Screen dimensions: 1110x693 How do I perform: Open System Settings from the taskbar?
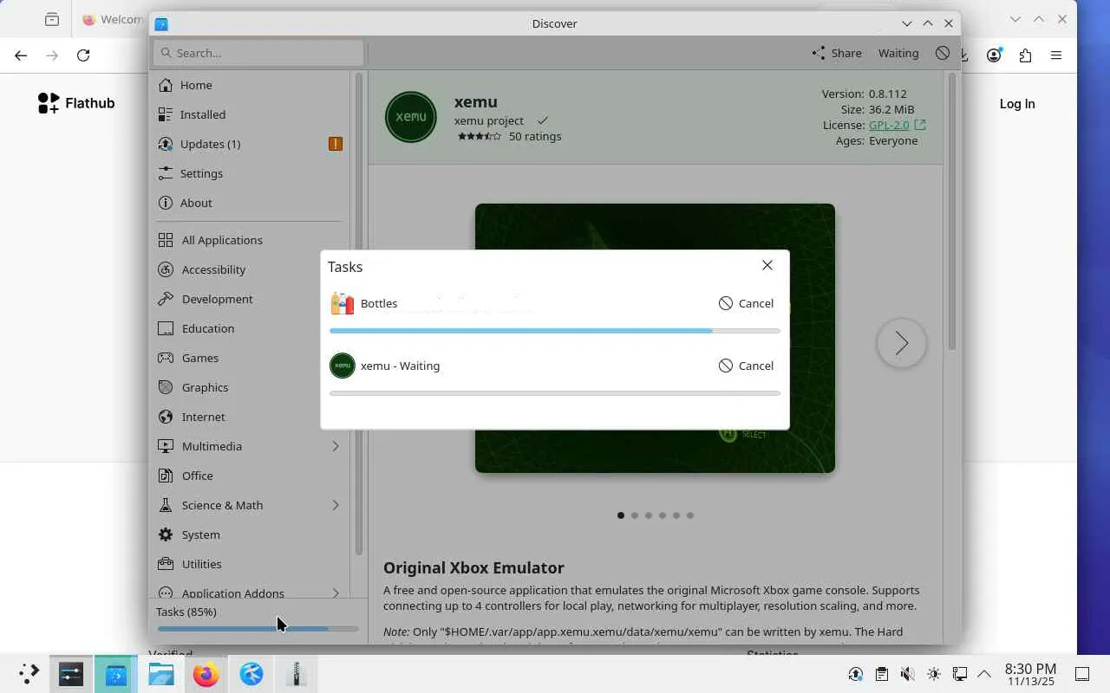point(71,674)
